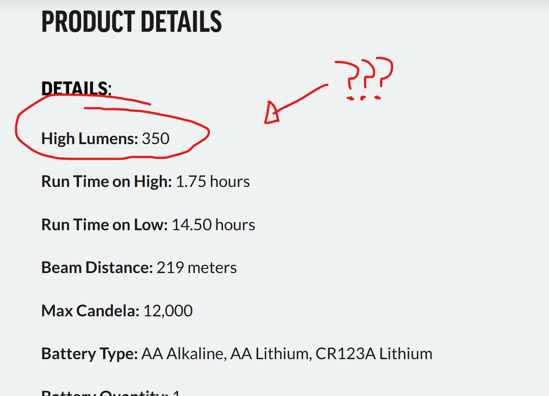Click the Beam Distance label
The image size is (549, 396).
tap(97, 268)
